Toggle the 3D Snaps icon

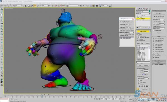tap(56, 6)
